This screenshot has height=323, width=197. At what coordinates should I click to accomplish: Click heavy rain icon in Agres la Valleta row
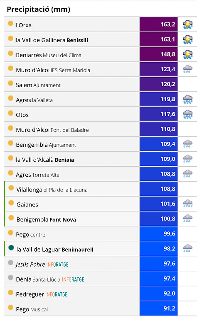tap(187, 99)
